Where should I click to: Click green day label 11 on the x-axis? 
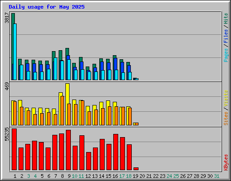pos(81,176)
